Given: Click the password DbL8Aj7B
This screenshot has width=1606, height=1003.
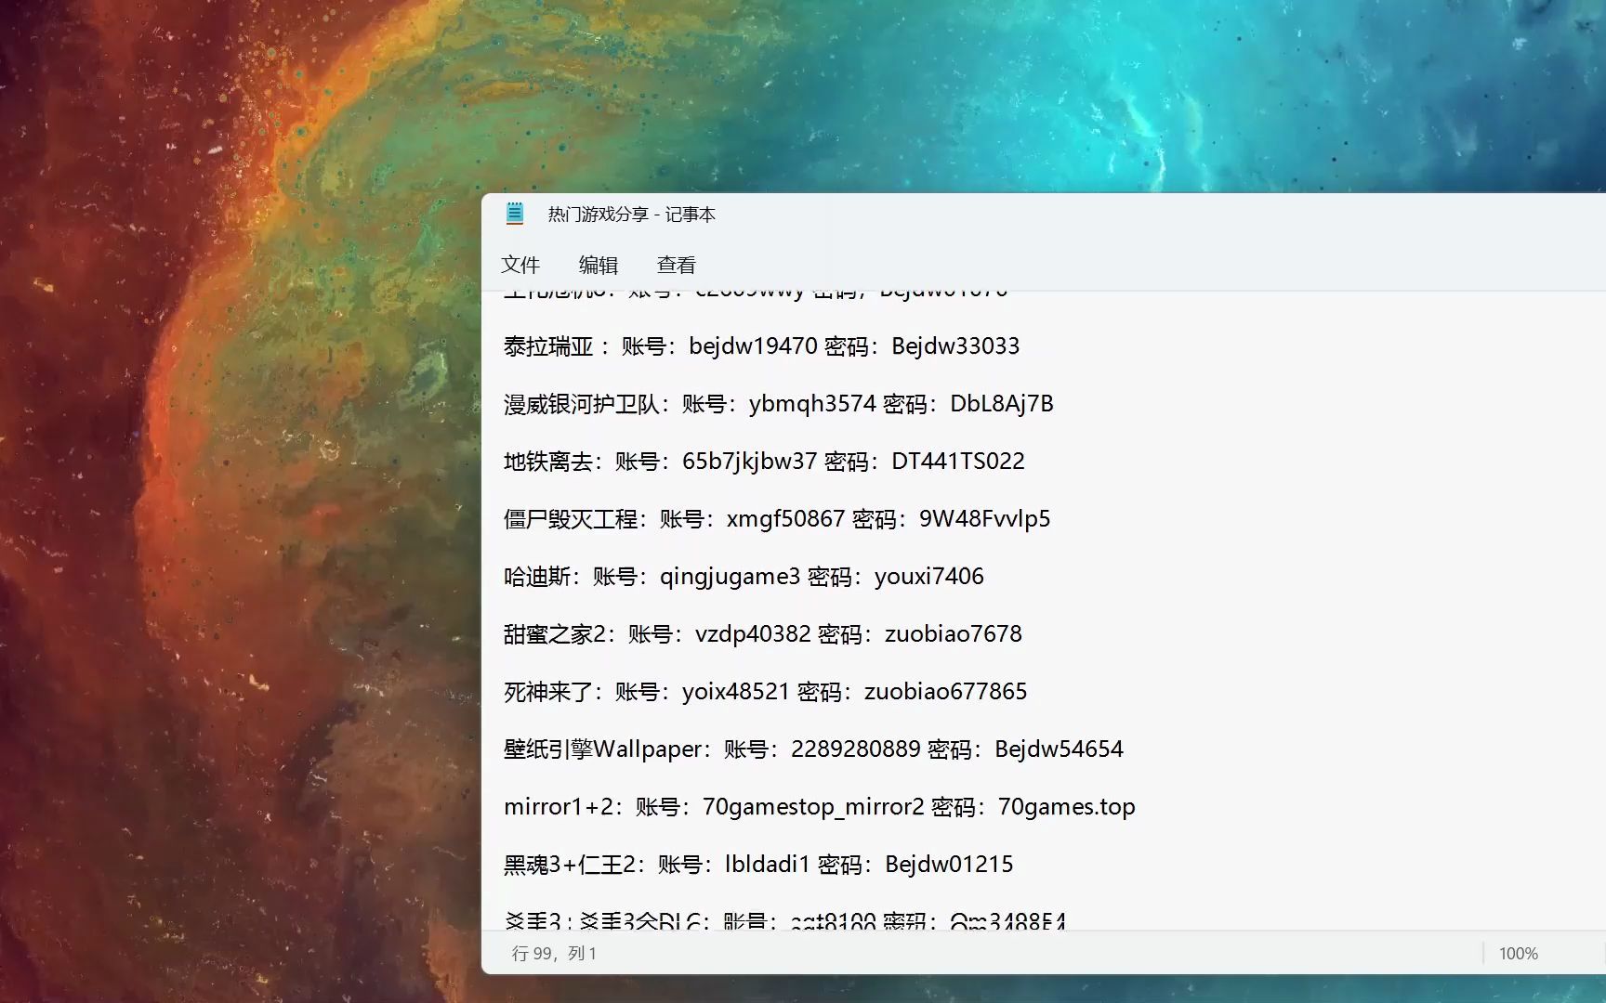Looking at the screenshot, I should click(1002, 404).
